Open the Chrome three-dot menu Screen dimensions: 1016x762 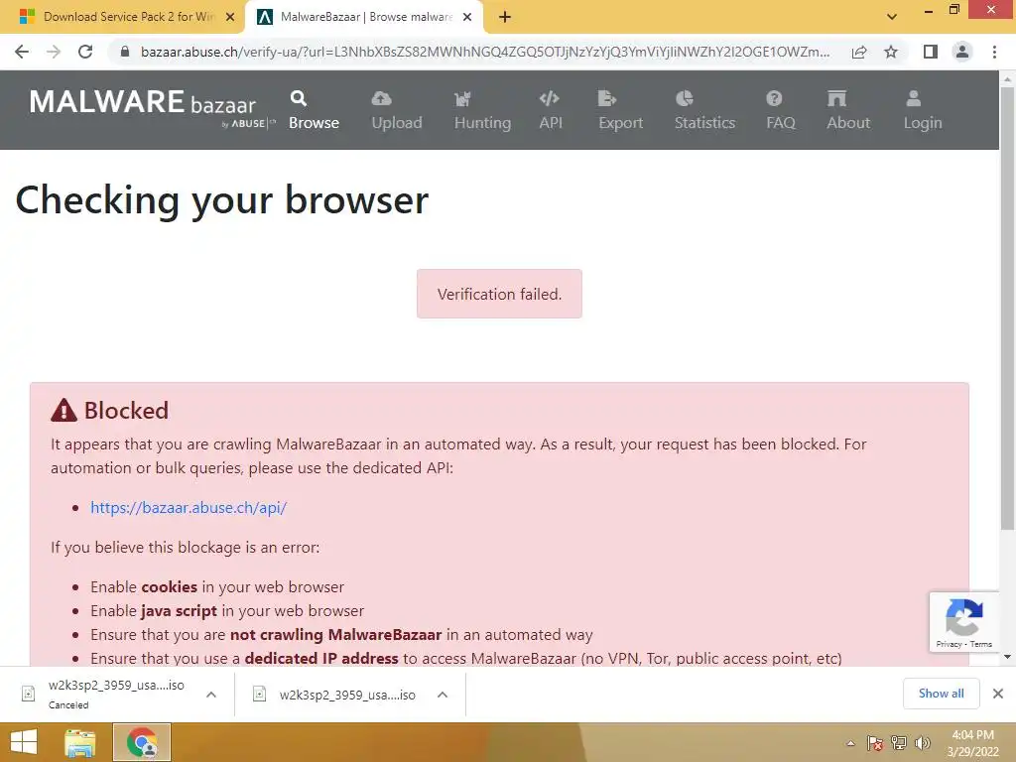point(994,52)
